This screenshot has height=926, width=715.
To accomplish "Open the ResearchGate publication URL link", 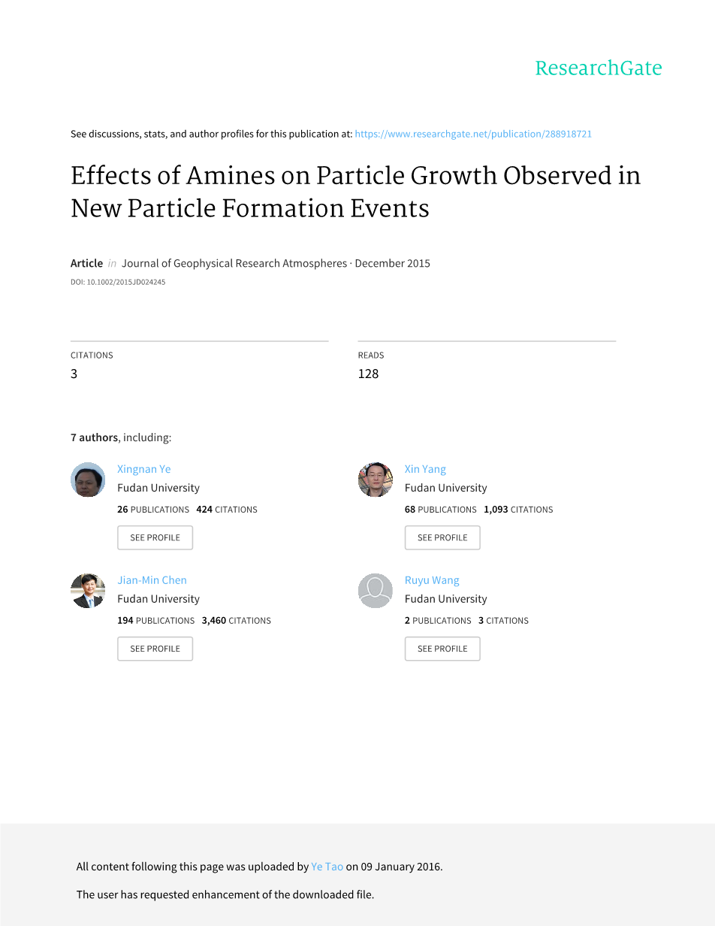I will (x=473, y=134).
